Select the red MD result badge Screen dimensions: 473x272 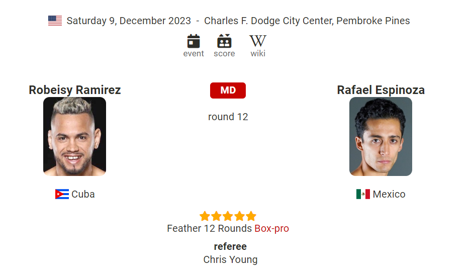pyautogui.click(x=228, y=90)
